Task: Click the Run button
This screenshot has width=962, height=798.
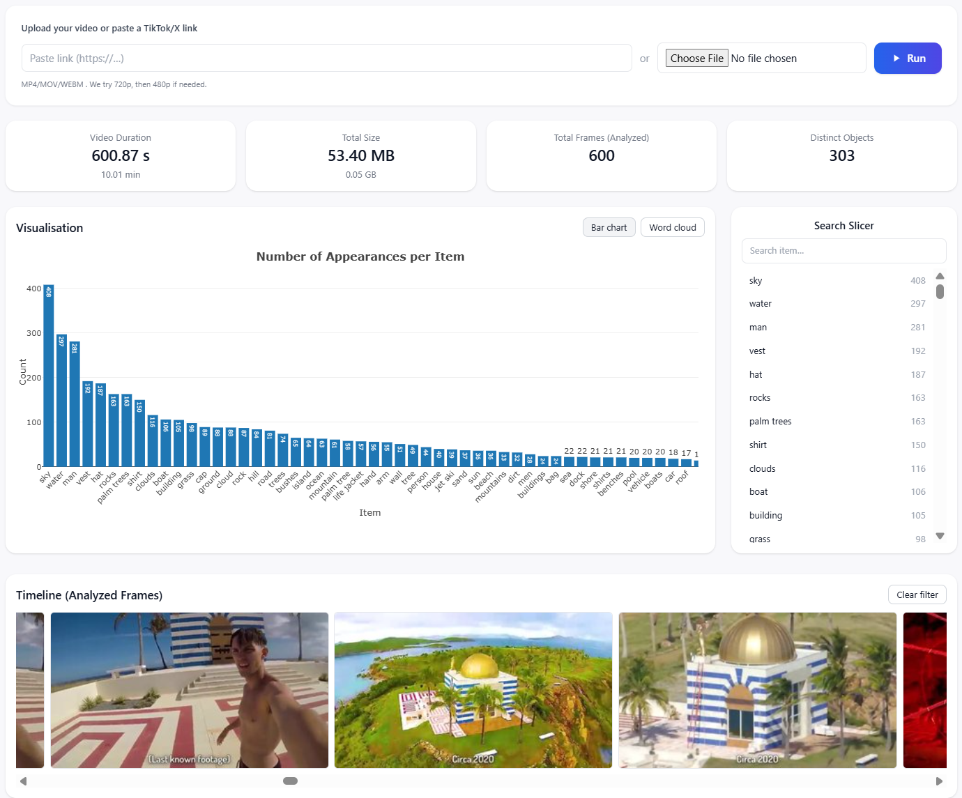Action: click(907, 59)
